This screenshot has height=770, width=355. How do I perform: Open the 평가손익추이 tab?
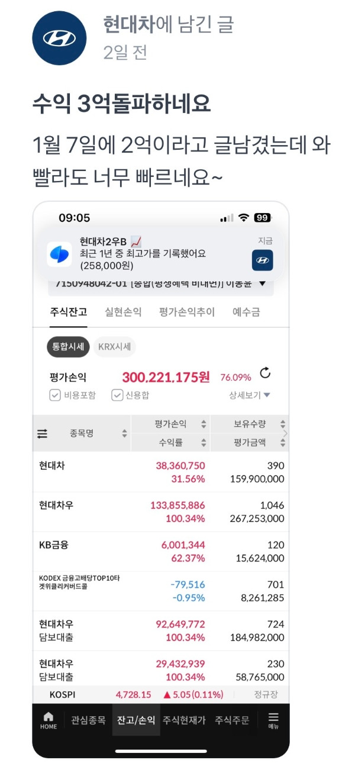(x=186, y=312)
